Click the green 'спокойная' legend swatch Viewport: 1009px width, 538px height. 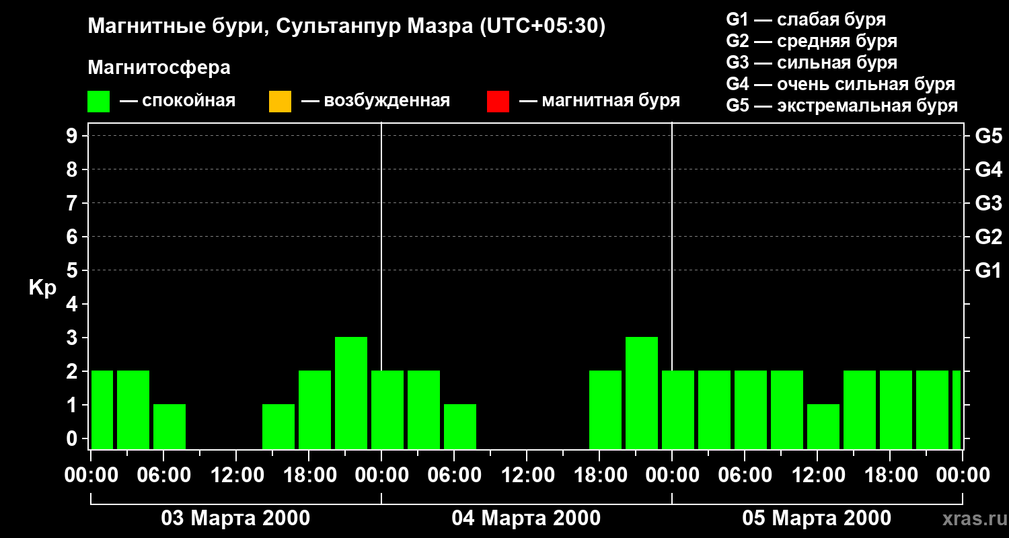pyautogui.click(x=98, y=102)
